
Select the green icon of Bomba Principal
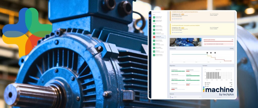tap(154, 26)
